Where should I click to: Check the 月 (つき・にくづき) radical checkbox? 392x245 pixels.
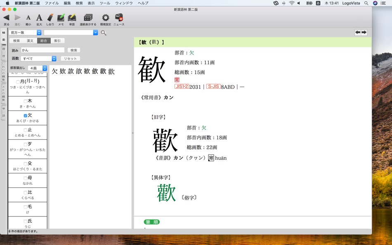point(18,82)
